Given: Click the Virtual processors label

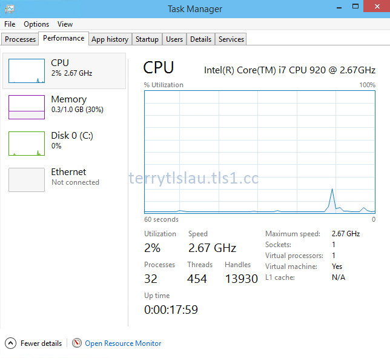Looking at the screenshot, I should click(x=294, y=256).
